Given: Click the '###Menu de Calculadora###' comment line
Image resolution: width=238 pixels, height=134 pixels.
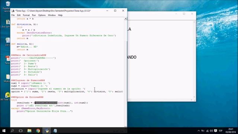Looking at the screenshot, I should tap(29, 55).
